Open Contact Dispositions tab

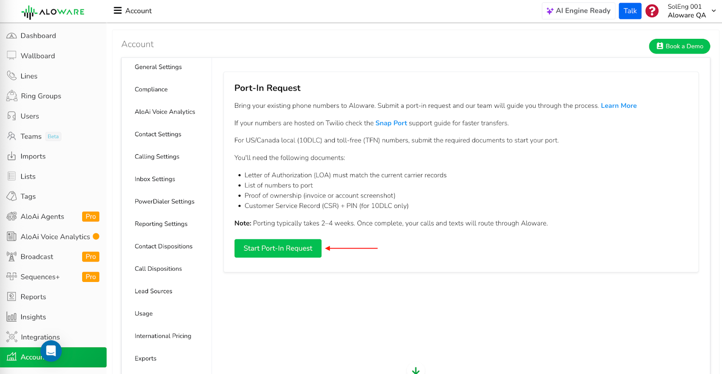click(164, 246)
